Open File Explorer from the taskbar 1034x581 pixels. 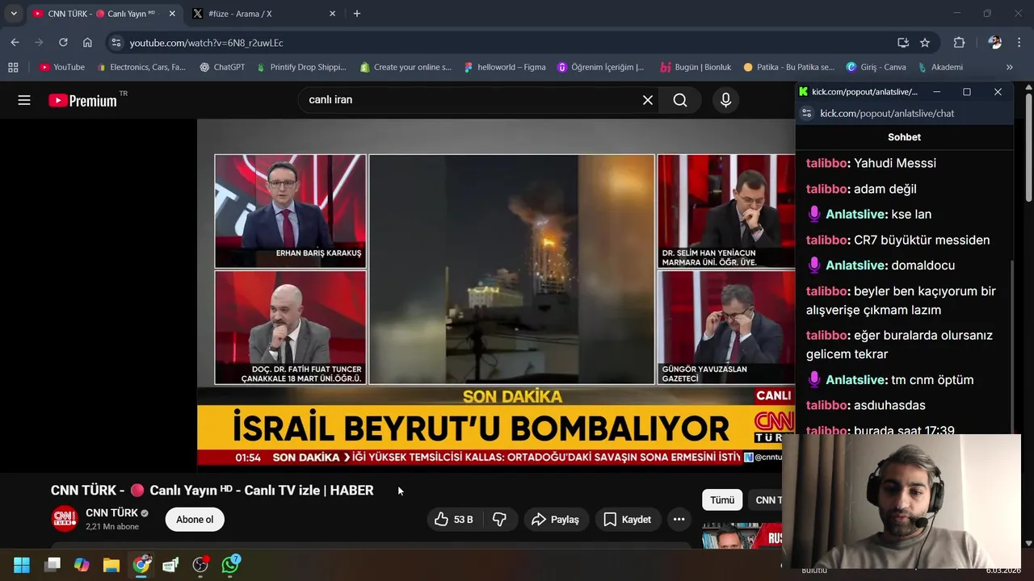(111, 565)
